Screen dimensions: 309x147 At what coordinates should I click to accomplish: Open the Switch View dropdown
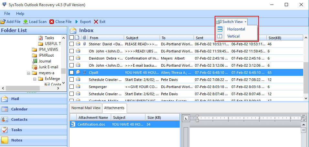[232, 22]
